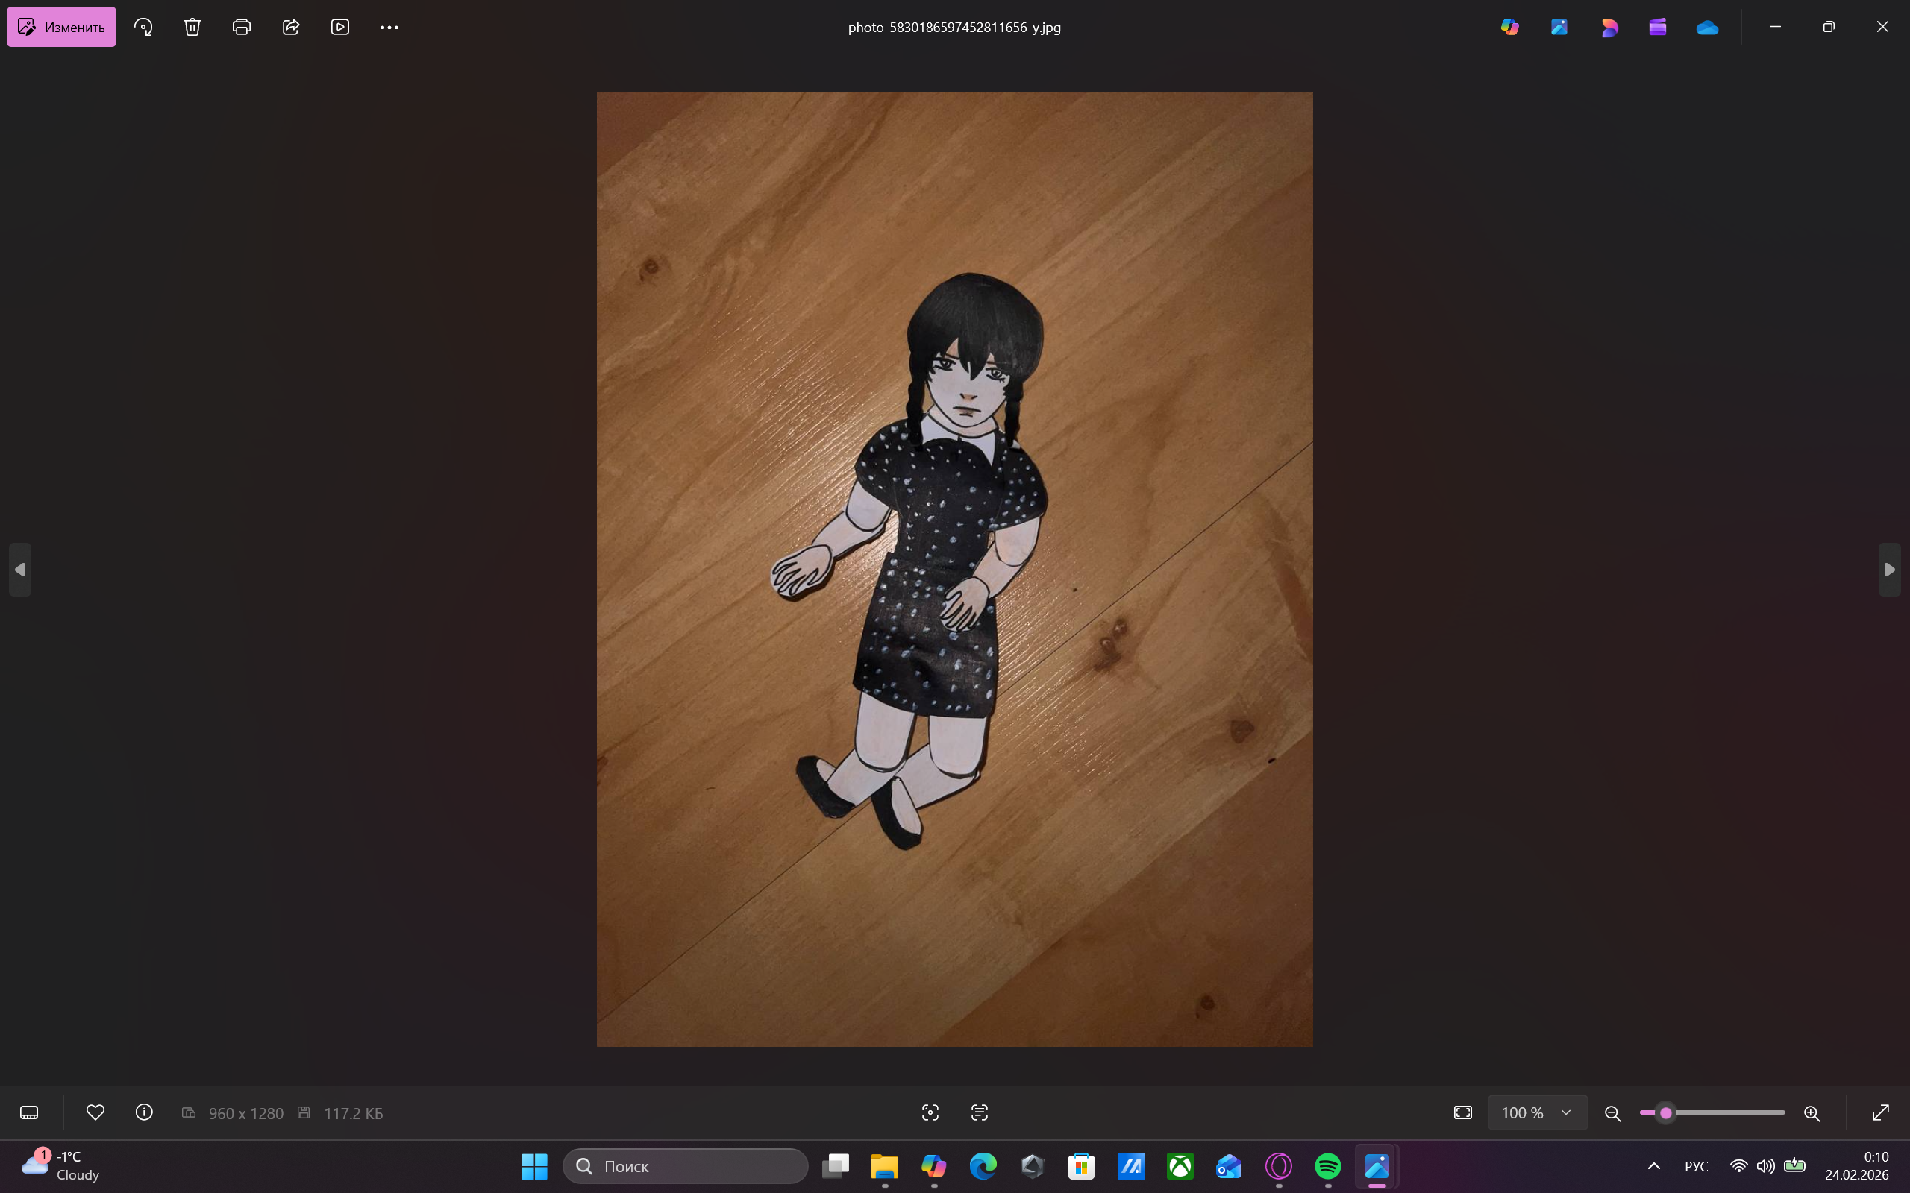
Task: Print the photo using the printer icon
Action: pyautogui.click(x=242, y=27)
